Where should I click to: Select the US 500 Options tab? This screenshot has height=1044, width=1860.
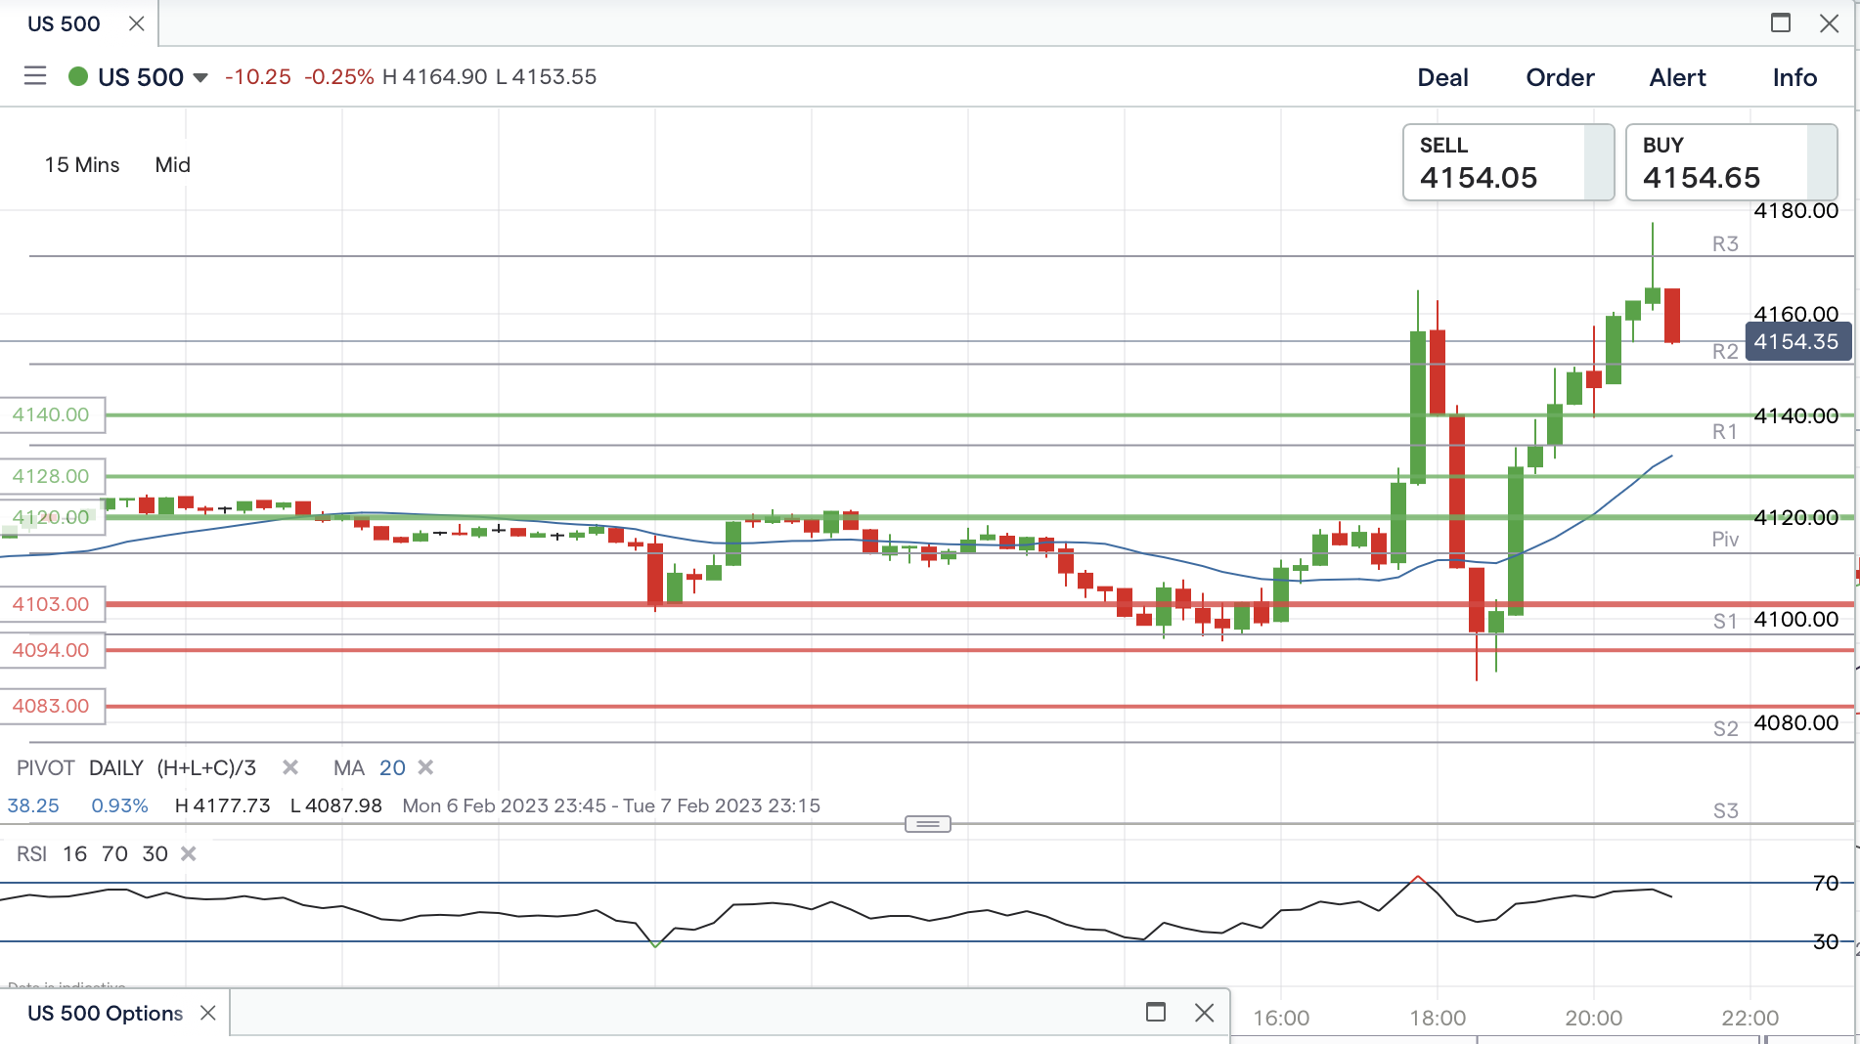pyautogui.click(x=105, y=1014)
